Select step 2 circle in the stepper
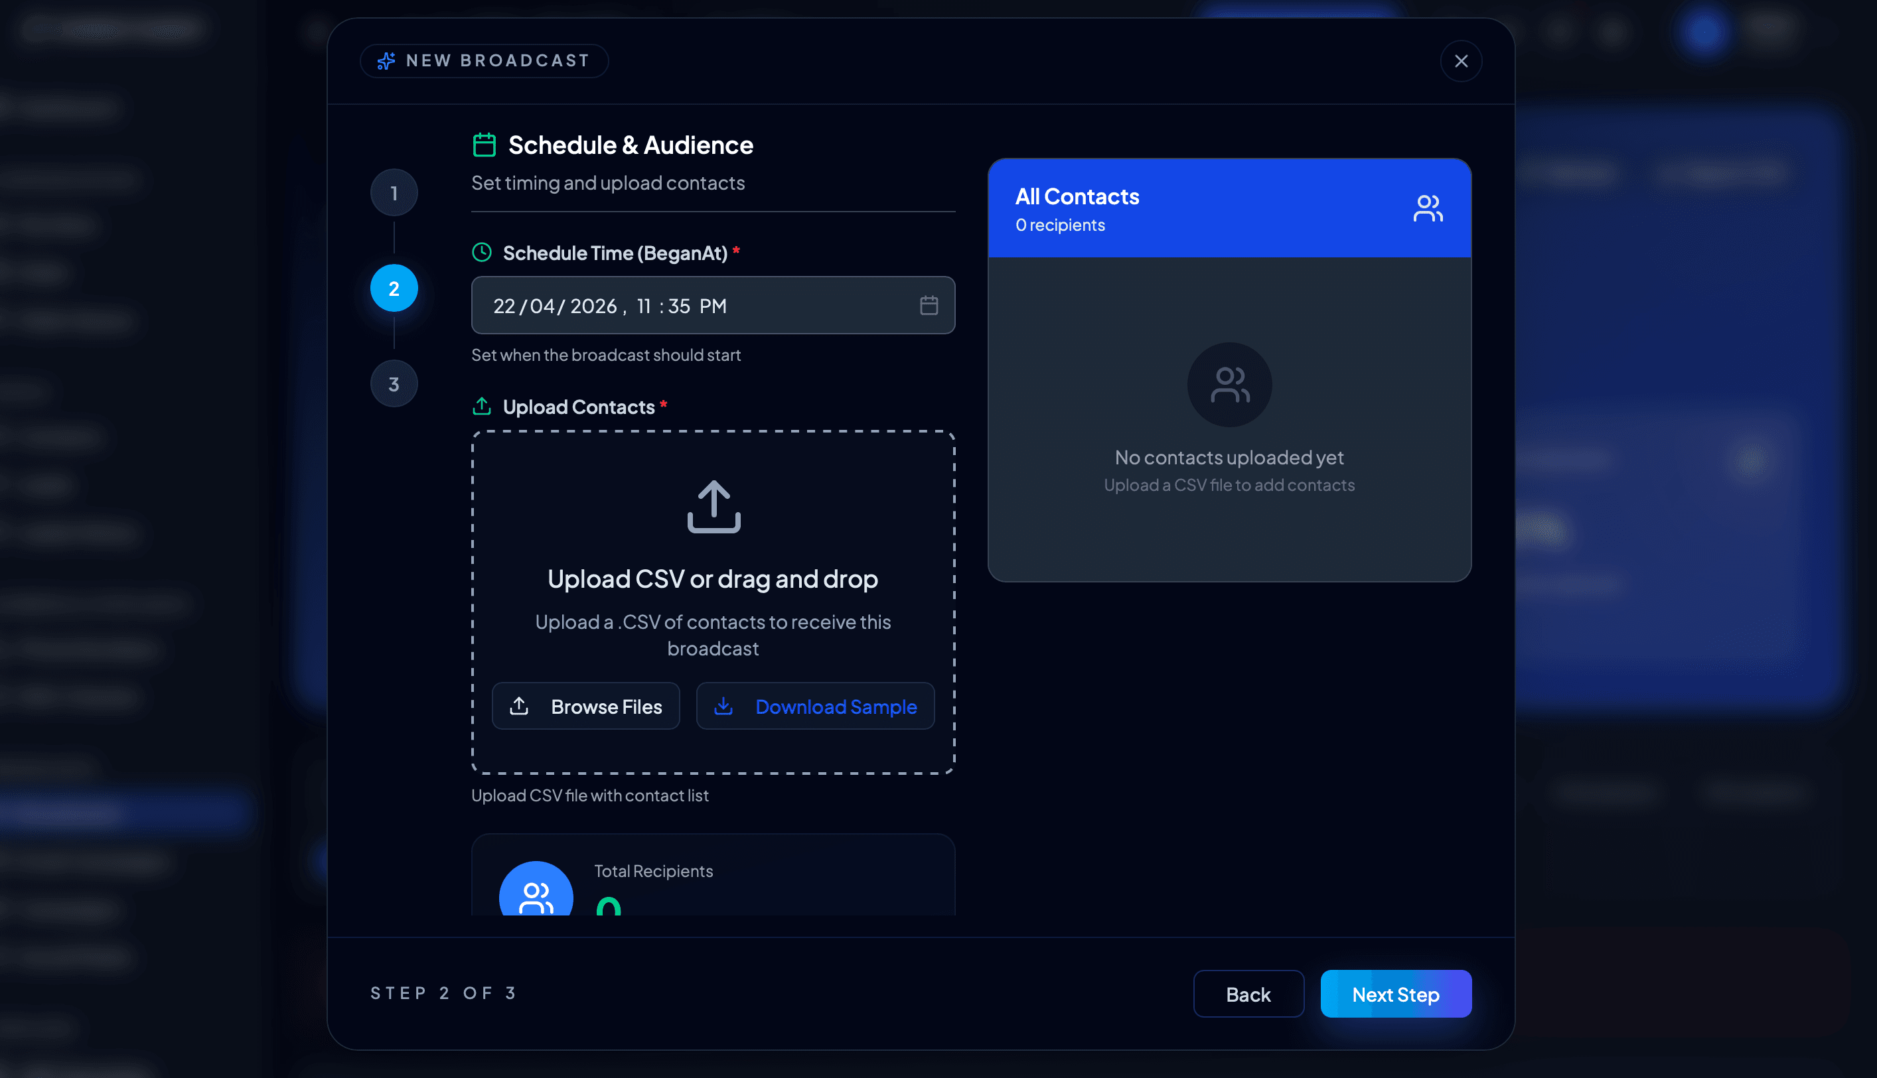Image resolution: width=1877 pixels, height=1078 pixels. tap(394, 288)
